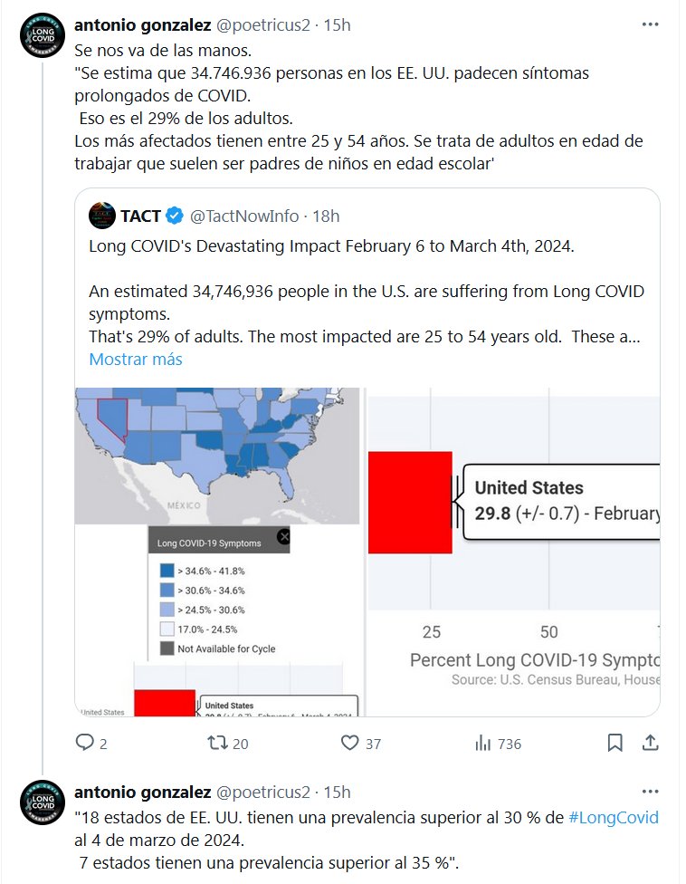Click the TACT profile avatar
The image size is (686, 884).
tap(102, 216)
